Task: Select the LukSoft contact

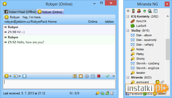Action: point(141,26)
